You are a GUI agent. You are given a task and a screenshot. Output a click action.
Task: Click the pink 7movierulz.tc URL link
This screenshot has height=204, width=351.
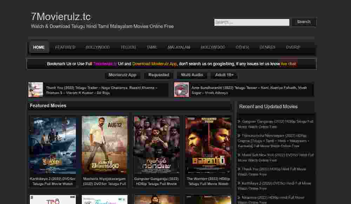point(105,64)
